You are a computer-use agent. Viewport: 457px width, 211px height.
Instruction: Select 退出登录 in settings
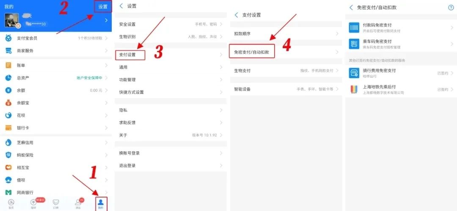point(171,165)
